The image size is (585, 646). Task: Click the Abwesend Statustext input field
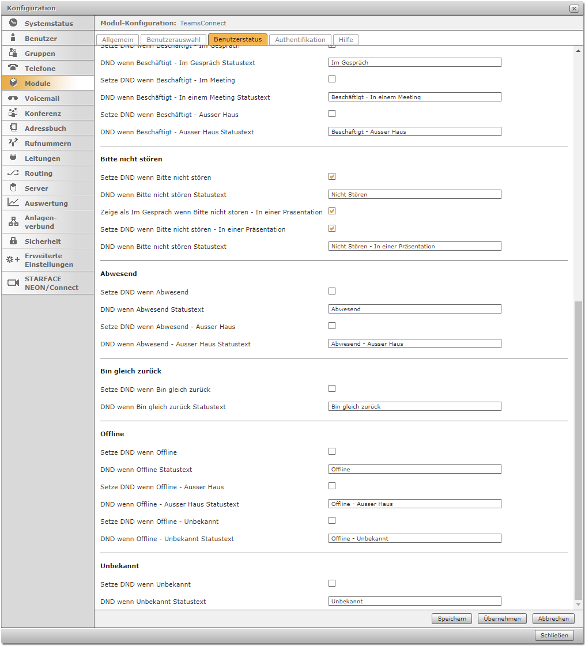tap(414, 309)
